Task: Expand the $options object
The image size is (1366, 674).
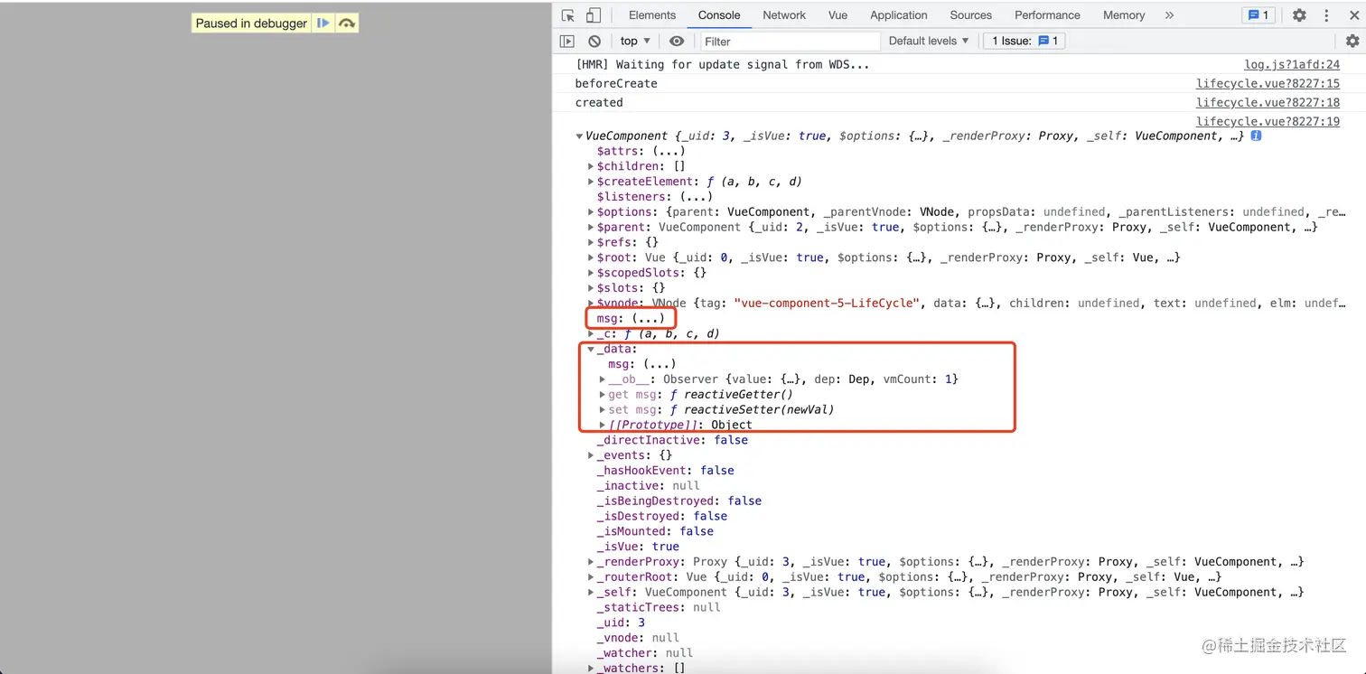Action: click(591, 212)
